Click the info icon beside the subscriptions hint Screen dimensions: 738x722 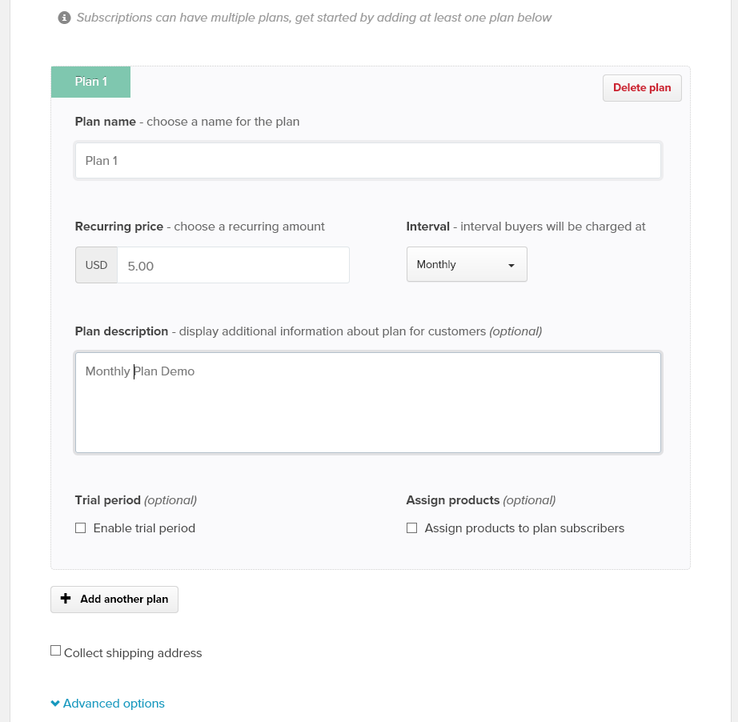pyautogui.click(x=65, y=18)
